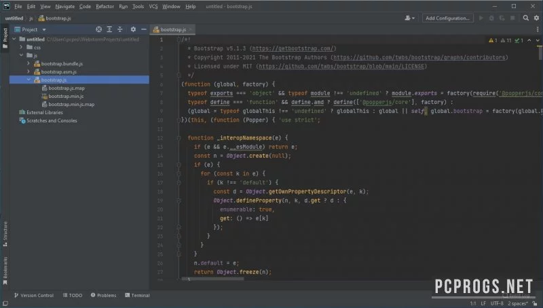Go to next highlighted error arrow

coord(538,41)
